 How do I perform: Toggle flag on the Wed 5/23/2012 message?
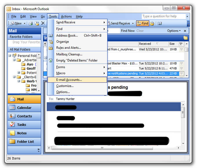pyautogui.click(x=181, y=49)
